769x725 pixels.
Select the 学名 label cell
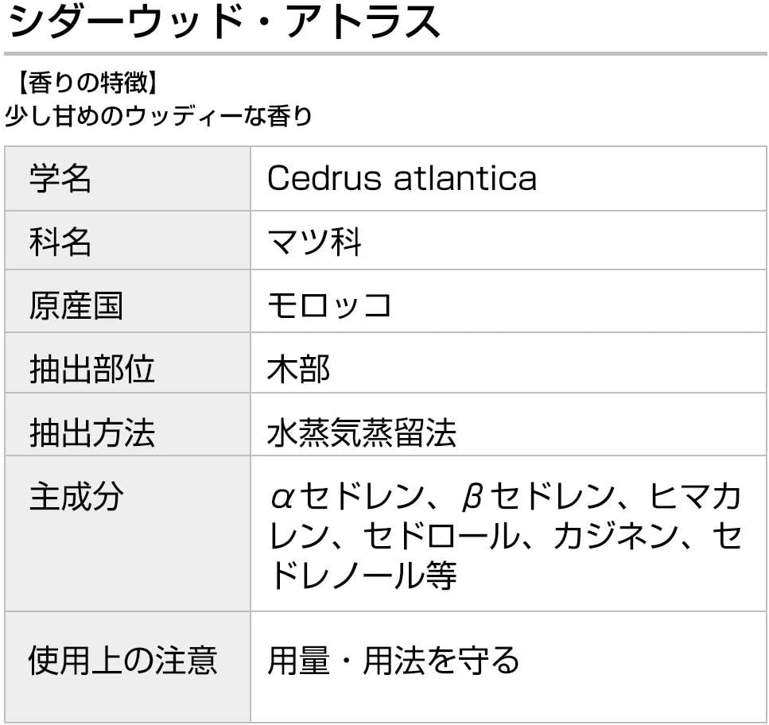127,179
